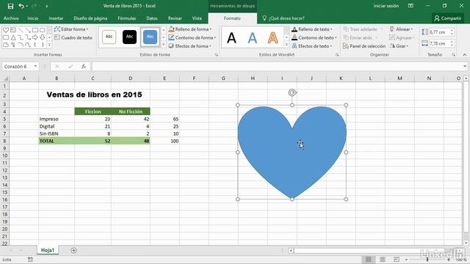Click the ¿Qué desea hacer? search box
The height and width of the screenshot is (264, 470).
pos(283,18)
